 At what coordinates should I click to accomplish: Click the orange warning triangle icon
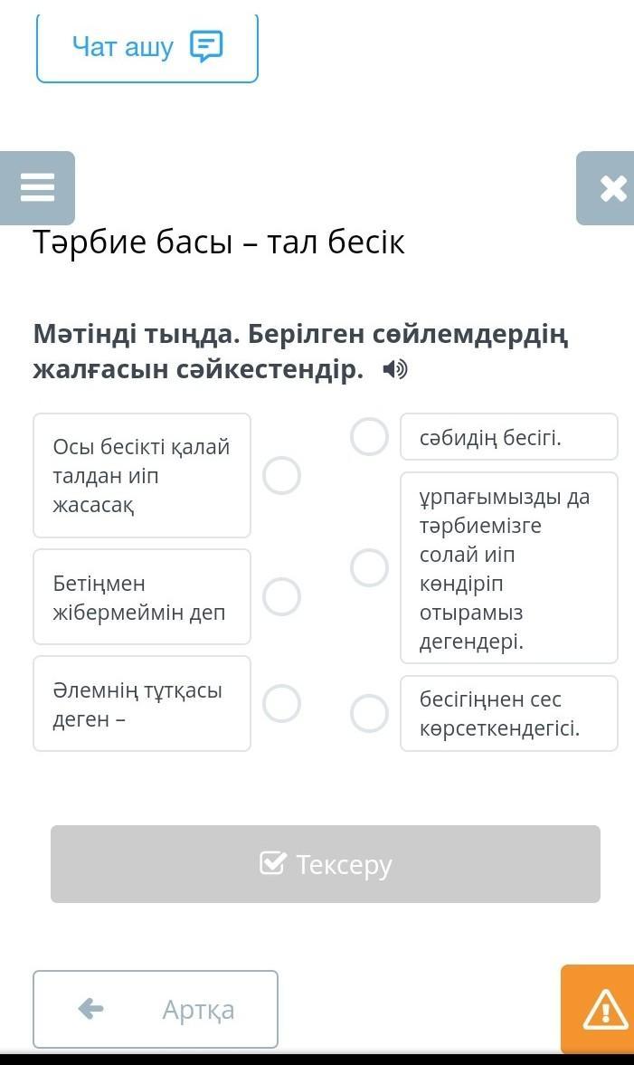[x=604, y=1009]
